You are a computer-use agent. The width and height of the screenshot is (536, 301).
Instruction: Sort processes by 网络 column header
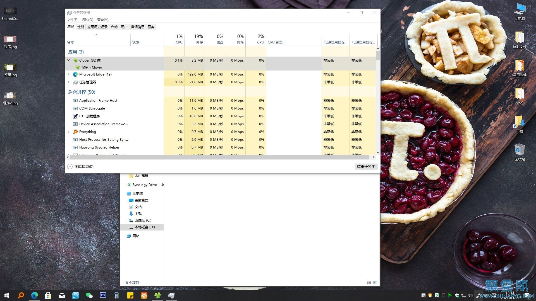(235, 39)
